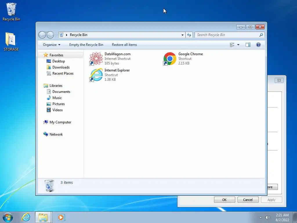Click Cancel in the background dialog
The height and width of the screenshot is (223, 297).
click(248, 200)
